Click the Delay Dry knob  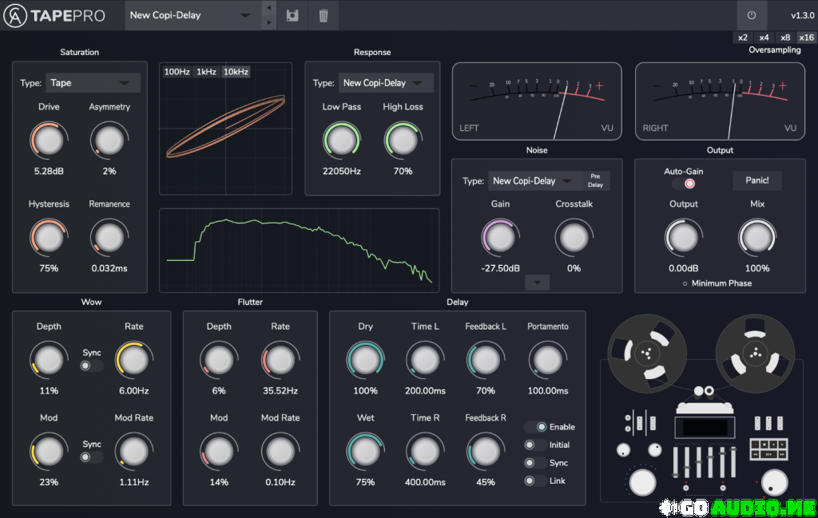point(365,360)
